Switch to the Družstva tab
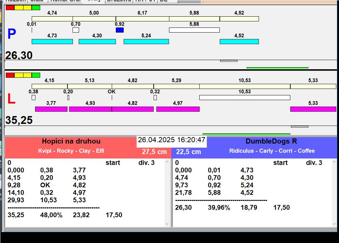Image resolution: width=339 pixels, height=243 pixels. click(x=119, y=1)
